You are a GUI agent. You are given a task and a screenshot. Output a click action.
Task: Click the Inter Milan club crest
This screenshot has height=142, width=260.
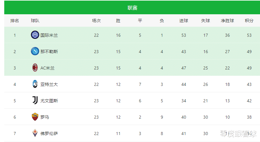point(35,35)
